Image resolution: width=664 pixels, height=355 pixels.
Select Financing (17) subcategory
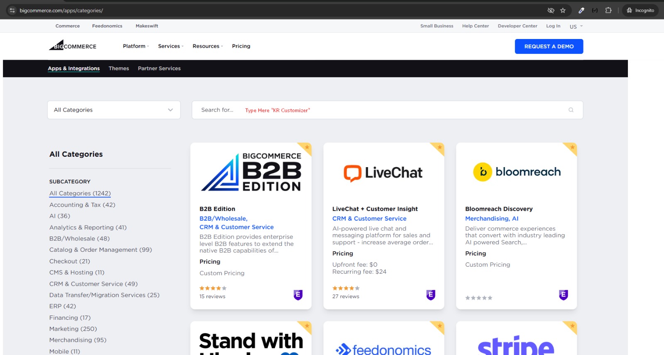70,318
